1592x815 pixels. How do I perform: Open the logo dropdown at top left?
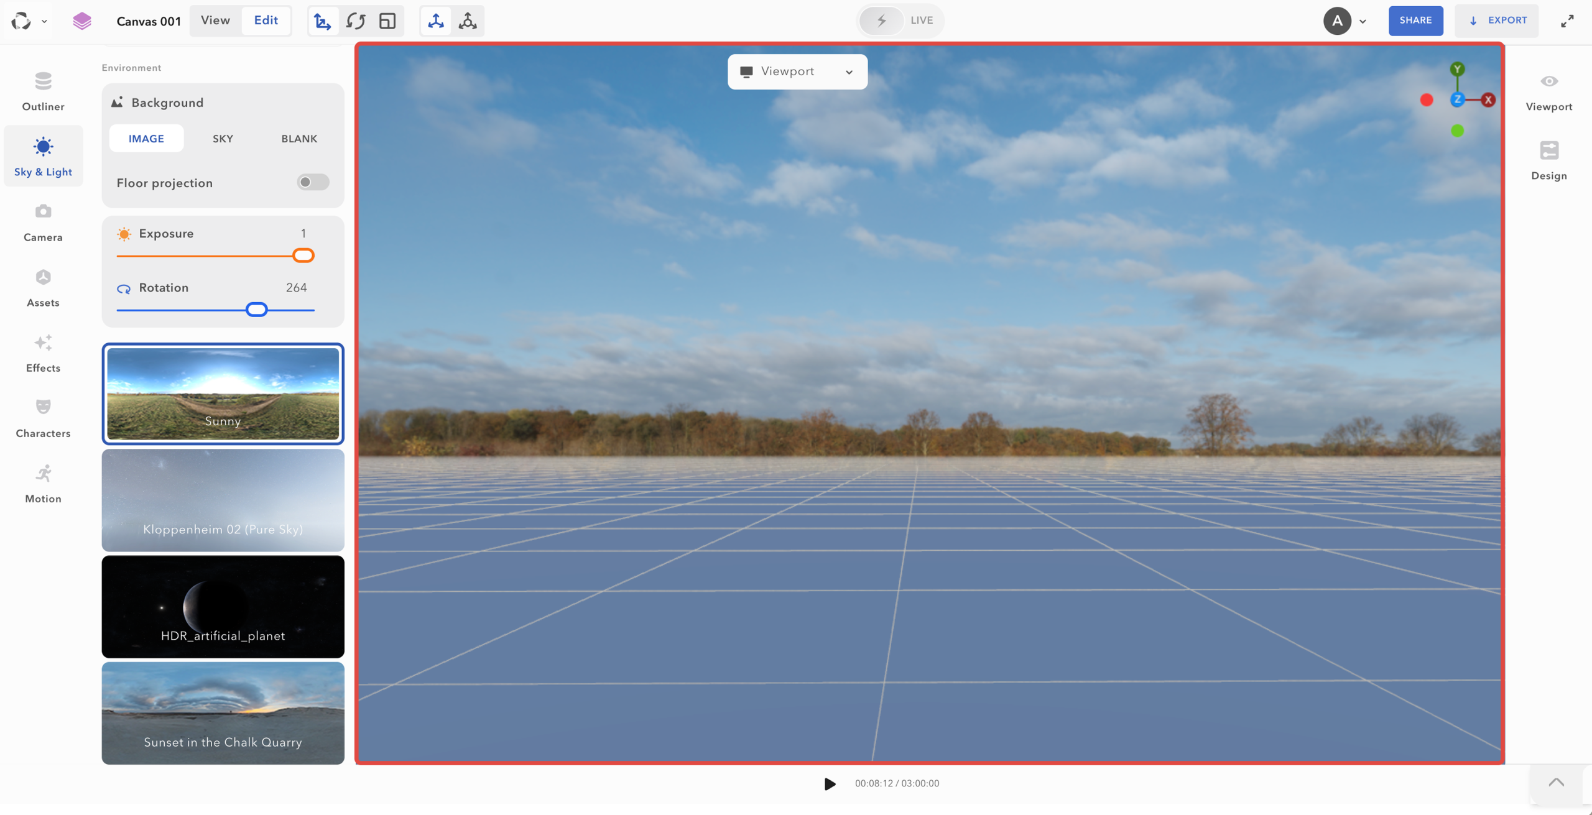point(44,21)
